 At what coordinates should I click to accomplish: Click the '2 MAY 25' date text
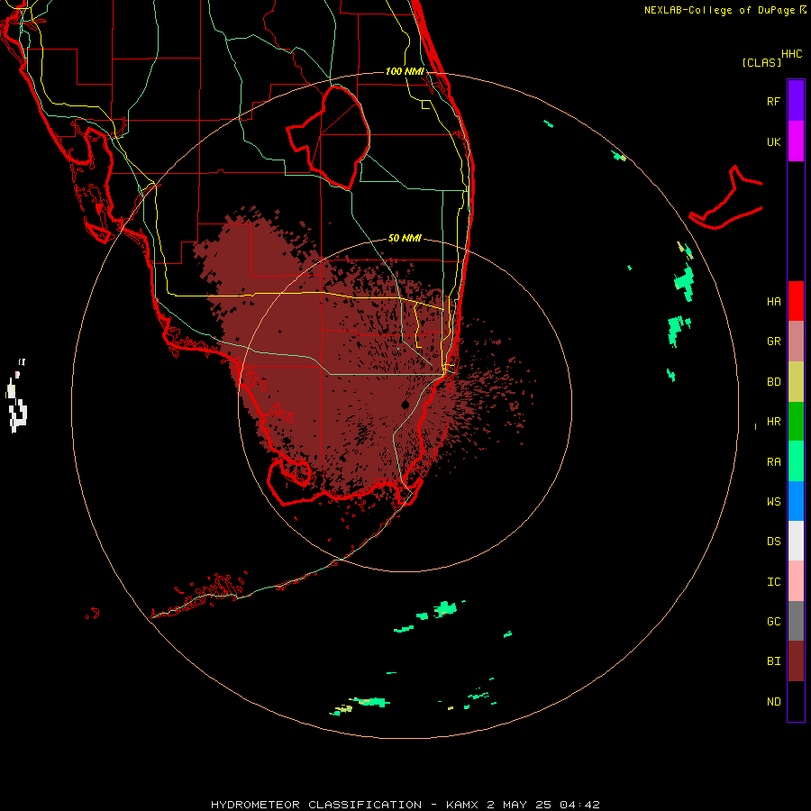(x=519, y=805)
